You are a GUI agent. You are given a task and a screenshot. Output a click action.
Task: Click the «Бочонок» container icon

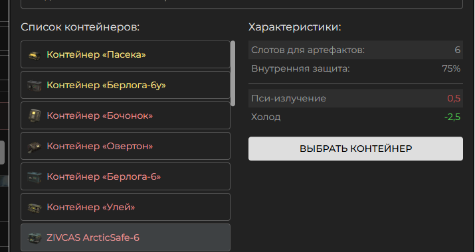35,116
